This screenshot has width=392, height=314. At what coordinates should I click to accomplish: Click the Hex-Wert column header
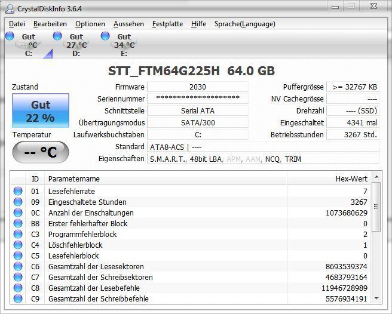[x=329, y=179]
